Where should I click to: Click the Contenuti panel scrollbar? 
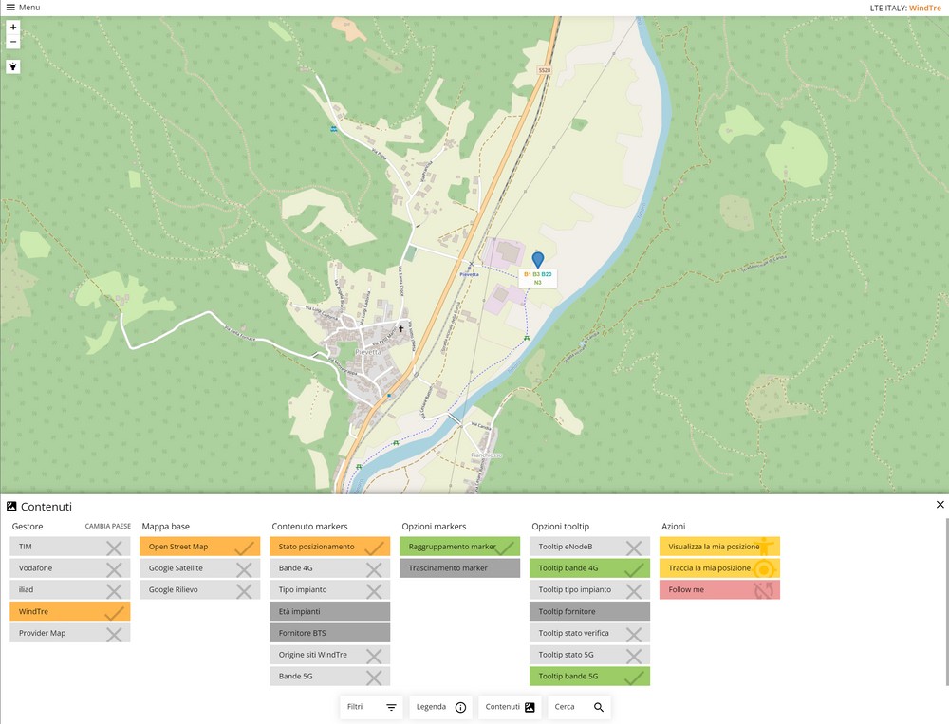(x=946, y=598)
